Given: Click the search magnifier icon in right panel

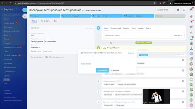Looking at the screenshot, I should point(191,32).
